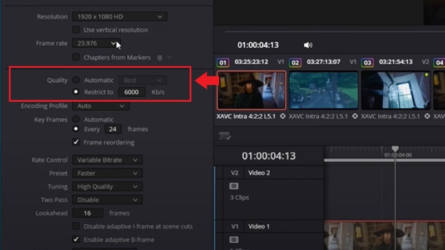This screenshot has height=250, width=445.
Task: Open the Two Pass Disable dropdown
Action: point(107,200)
